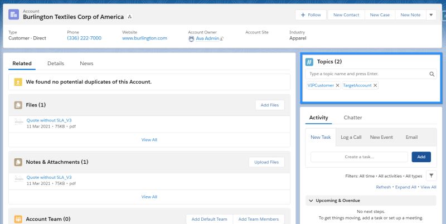Follow this account
The height and width of the screenshot is (224, 446).
tap(311, 15)
